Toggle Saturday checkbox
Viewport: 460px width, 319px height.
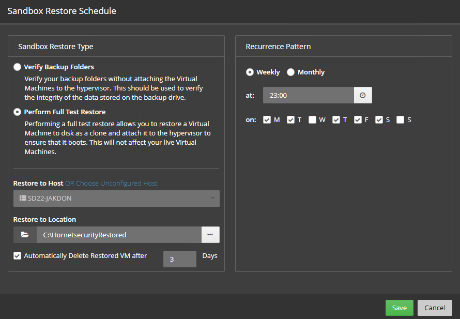click(379, 120)
